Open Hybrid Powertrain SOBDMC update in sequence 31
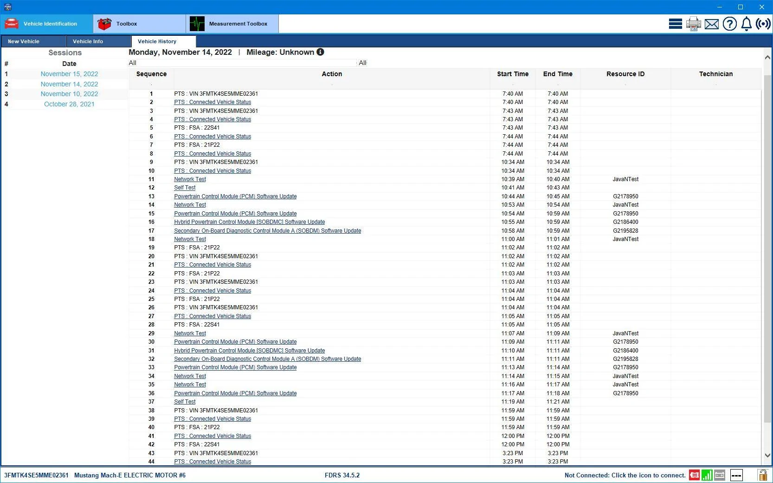The image size is (773, 483). [249, 351]
